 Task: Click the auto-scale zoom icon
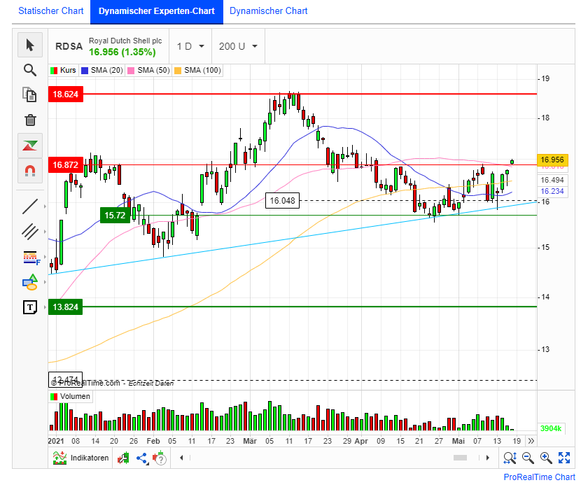click(x=510, y=458)
